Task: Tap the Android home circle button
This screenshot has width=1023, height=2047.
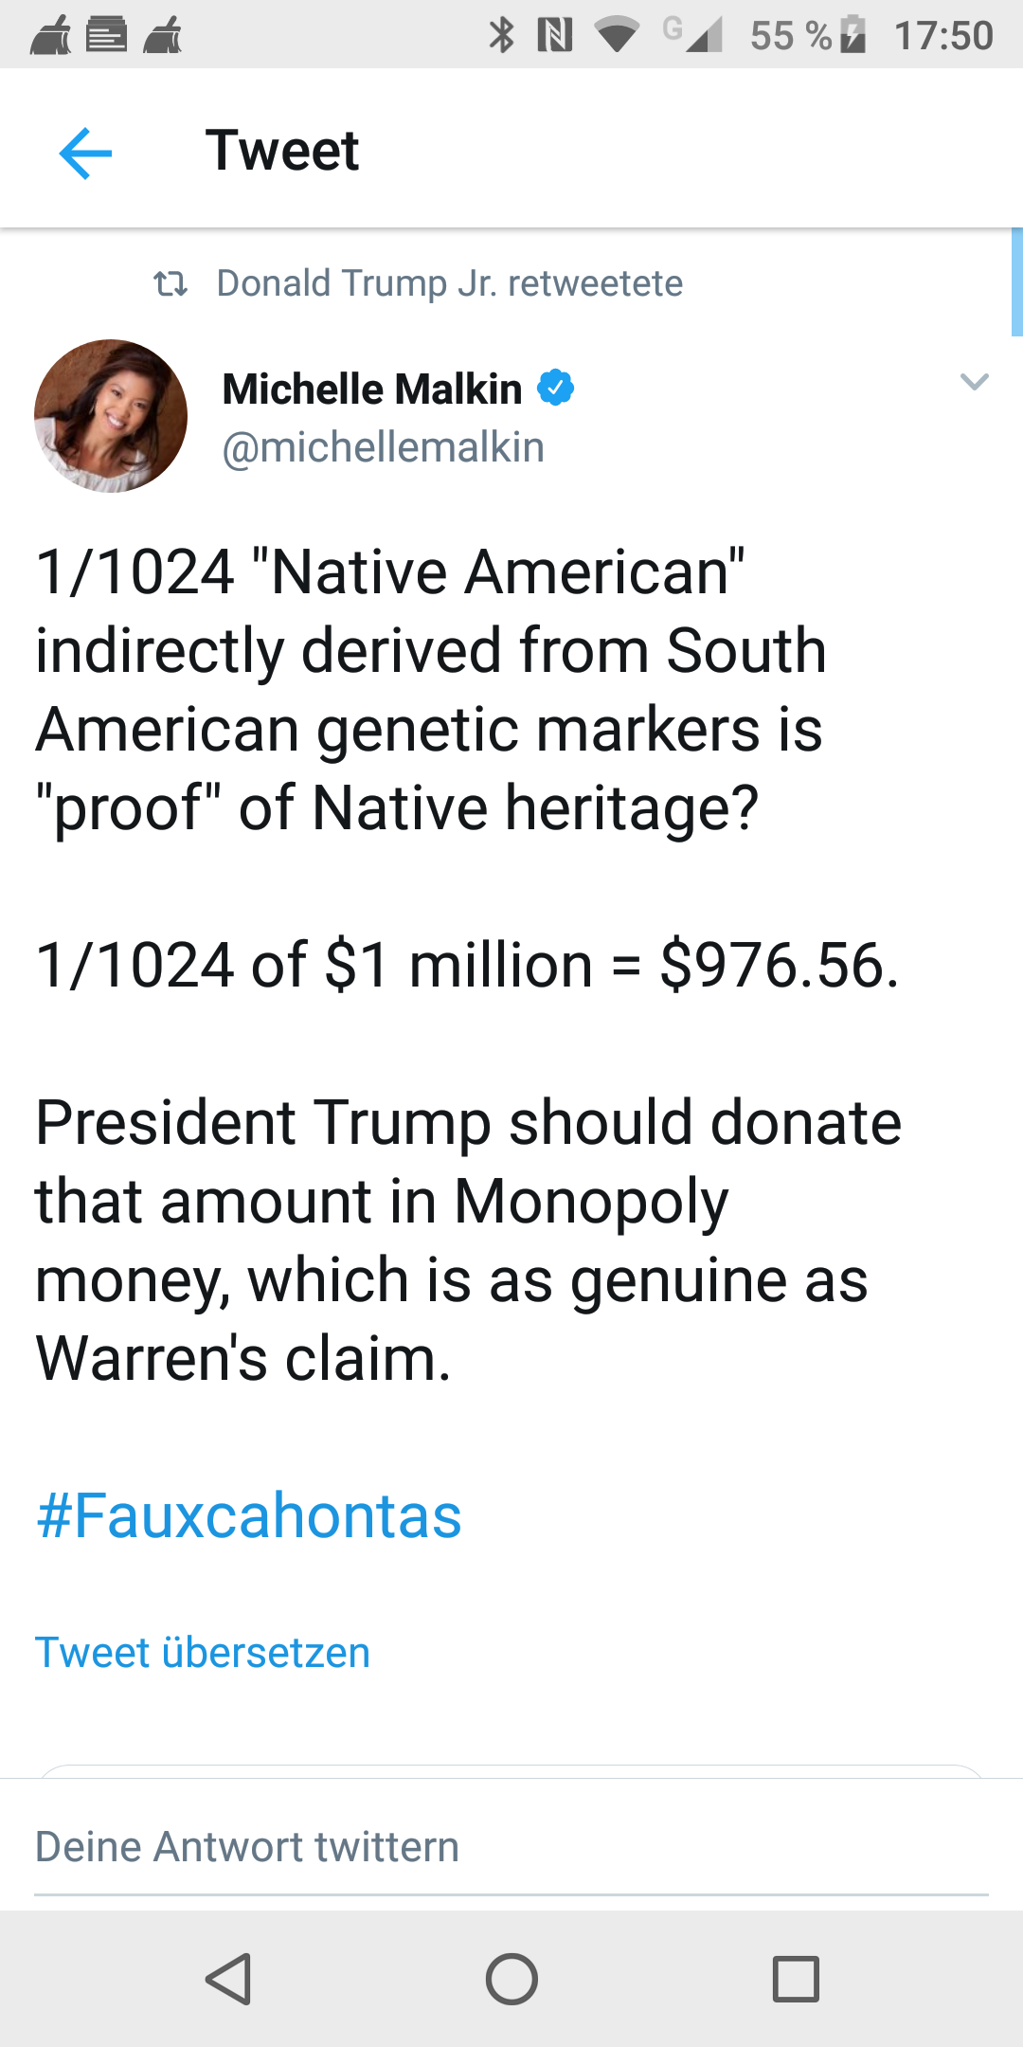Action: (x=511, y=1979)
